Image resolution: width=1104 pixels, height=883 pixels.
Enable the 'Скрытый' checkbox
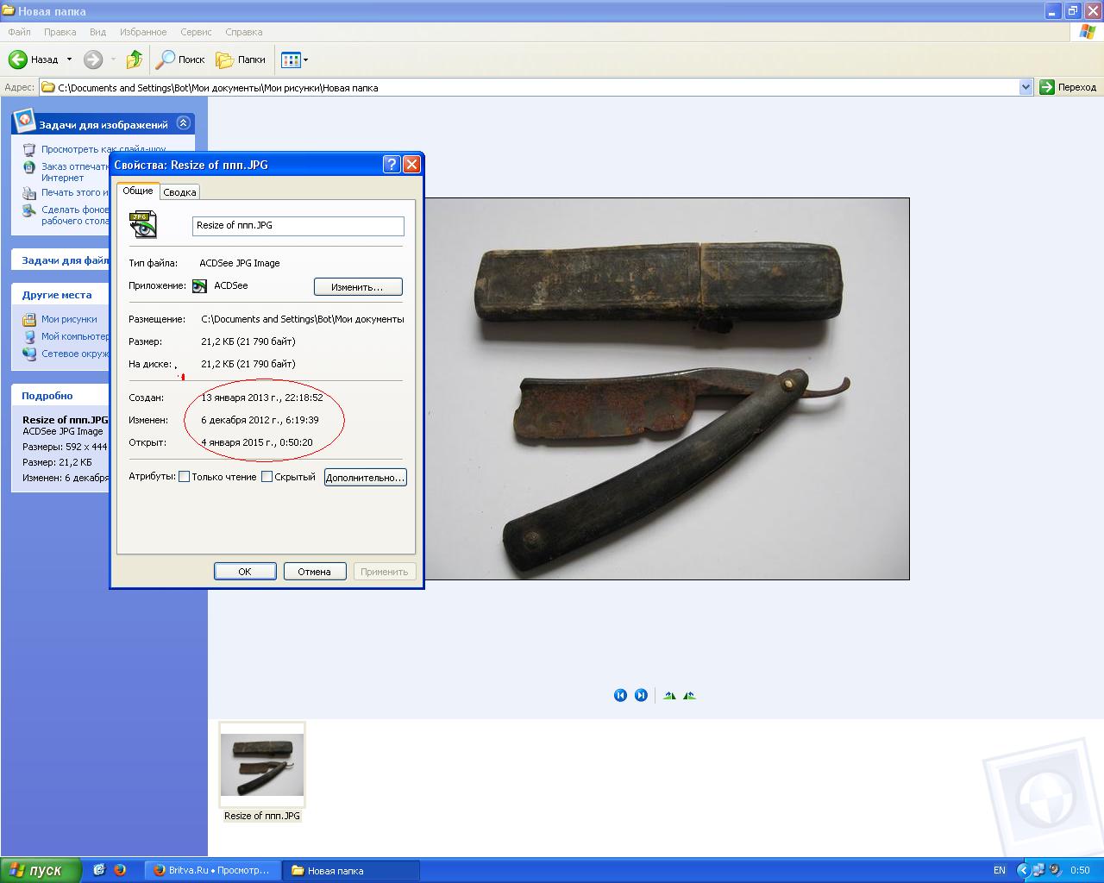click(267, 477)
